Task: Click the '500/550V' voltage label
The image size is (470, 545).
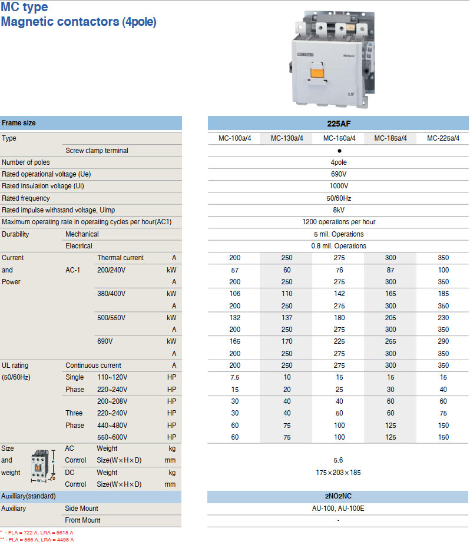Action: click(111, 318)
